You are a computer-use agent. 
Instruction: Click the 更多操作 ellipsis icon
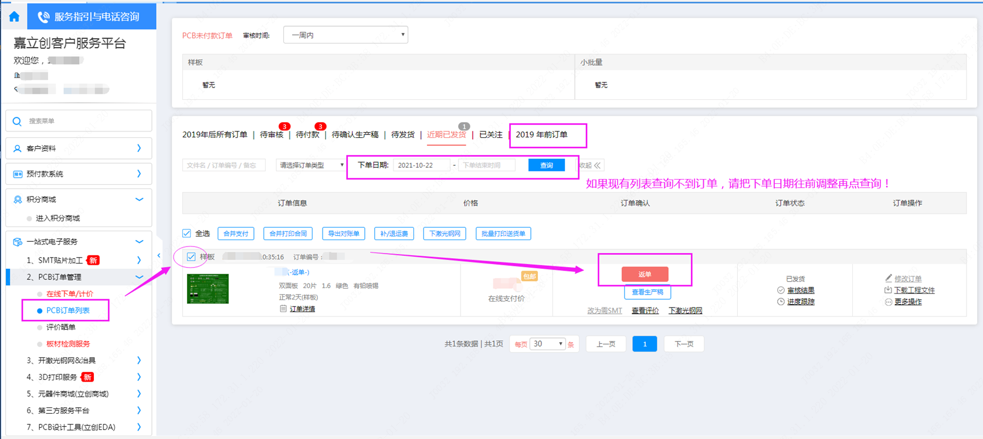(x=889, y=302)
